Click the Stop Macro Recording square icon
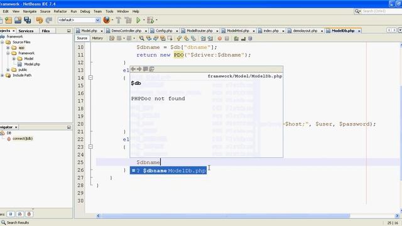Screen dimensions: 402x226 tap(227, 38)
